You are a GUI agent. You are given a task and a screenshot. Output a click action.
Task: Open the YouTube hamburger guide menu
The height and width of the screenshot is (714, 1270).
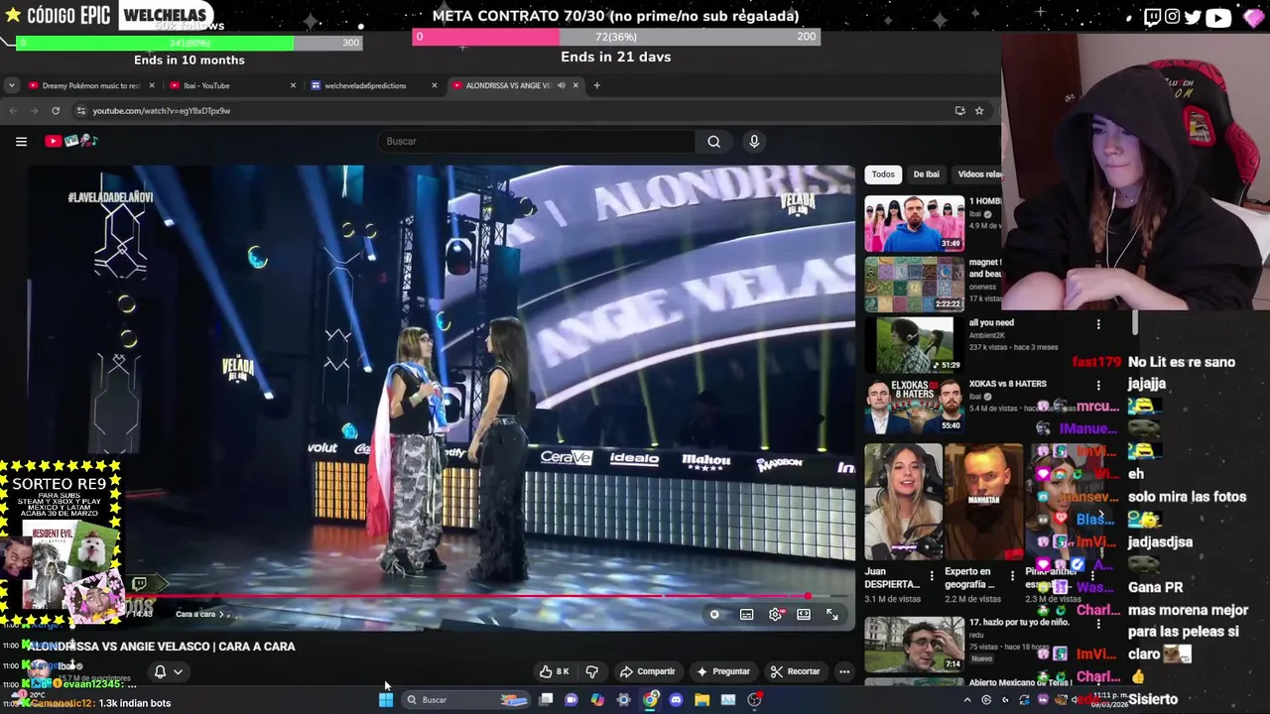[x=21, y=142]
